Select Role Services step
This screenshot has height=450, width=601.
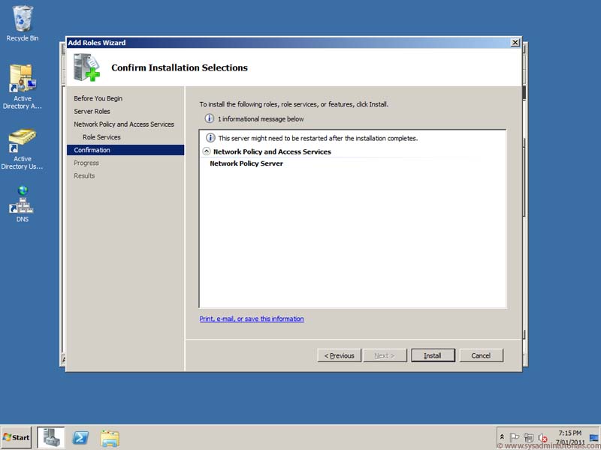click(x=101, y=137)
